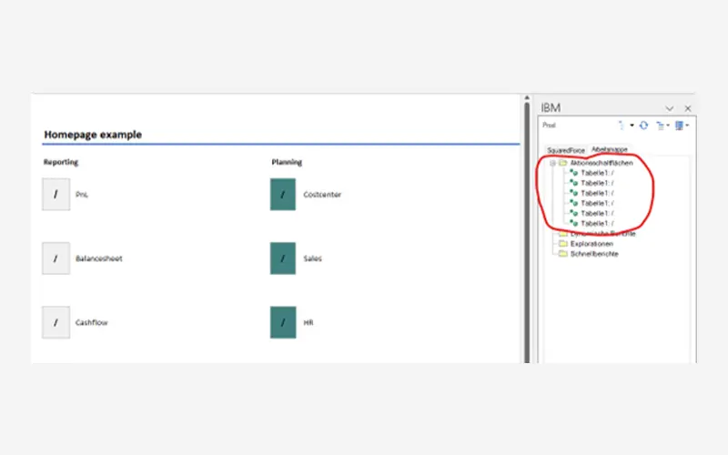Click the green HR planning button
This screenshot has width=728, height=455.
click(x=283, y=322)
